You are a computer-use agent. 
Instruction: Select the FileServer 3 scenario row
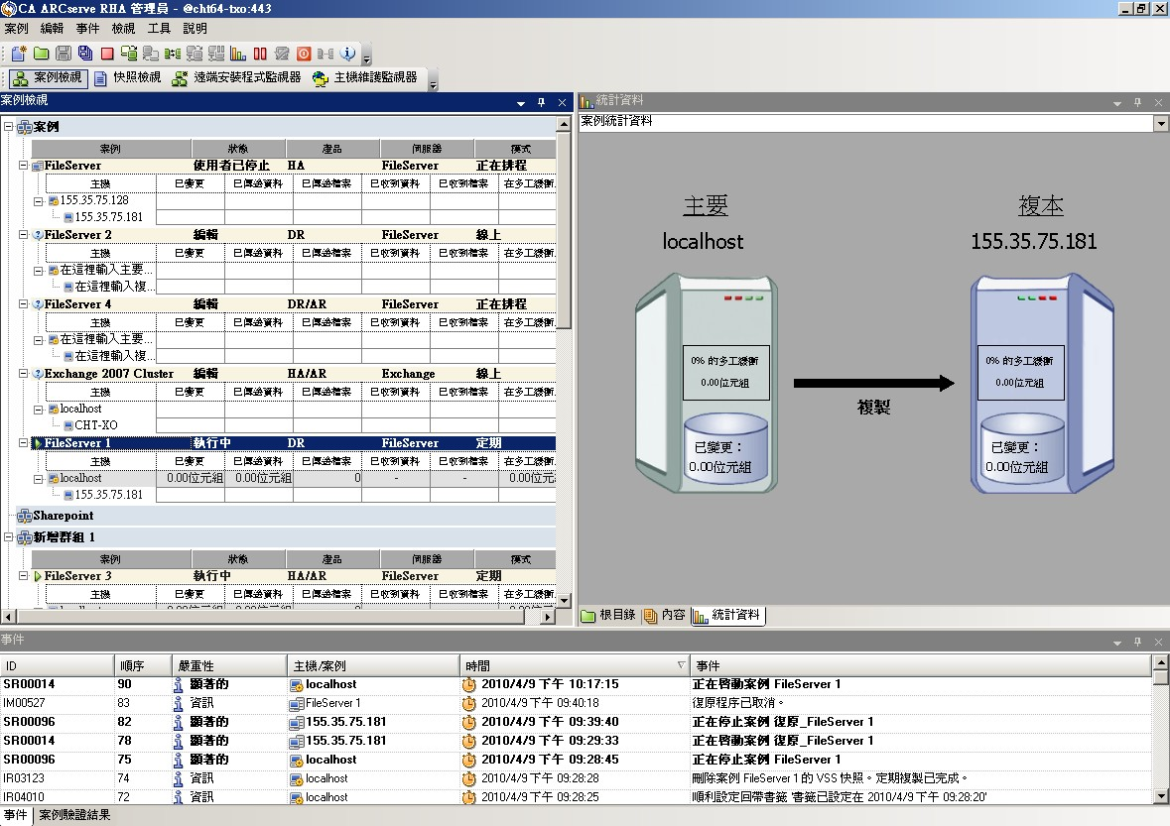pos(295,576)
